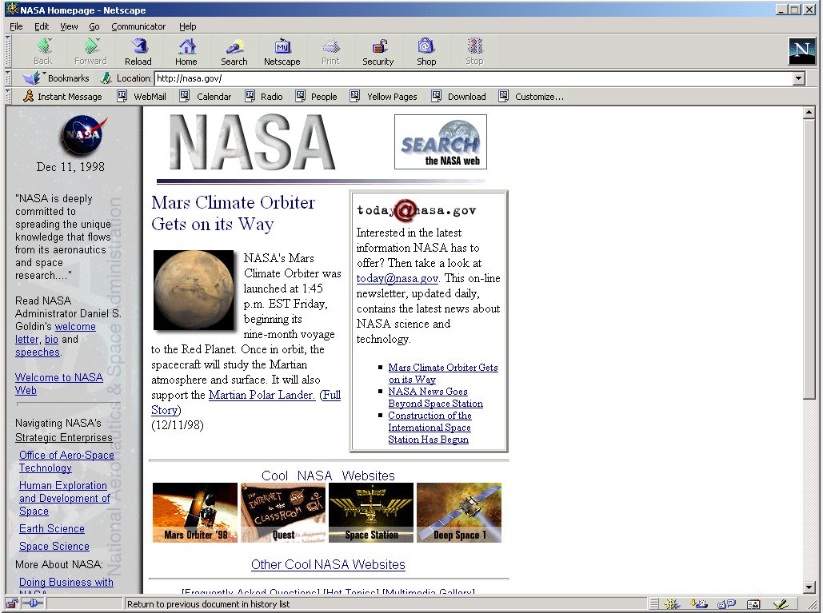Collapse the navigation toolbar grip
This screenshot has width=823, height=613.
pyautogui.click(x=8, y=51)
